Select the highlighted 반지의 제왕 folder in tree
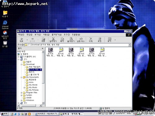155x116 pixels. pos(34,70)
